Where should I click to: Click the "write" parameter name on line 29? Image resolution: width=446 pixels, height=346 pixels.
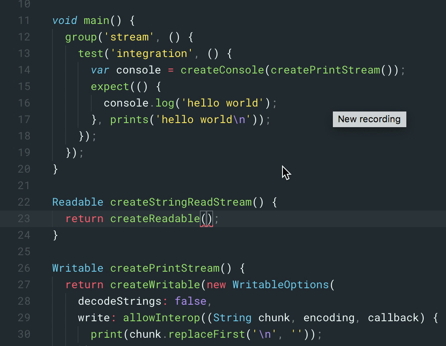[94, 318]
